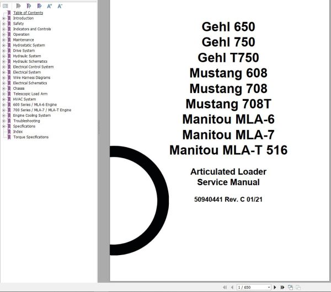
Task: Select the Electrical Schematics bookmark
Action: click(30, 83)
